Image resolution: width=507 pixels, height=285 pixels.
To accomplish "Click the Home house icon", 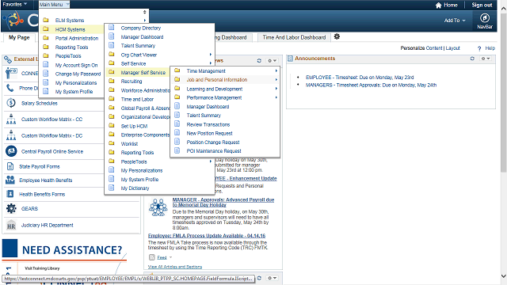I will point(438,6).
